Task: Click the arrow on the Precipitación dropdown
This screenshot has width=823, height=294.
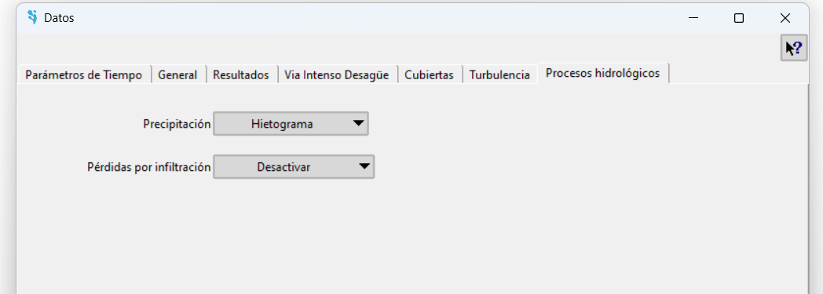Action: [358, 124]
